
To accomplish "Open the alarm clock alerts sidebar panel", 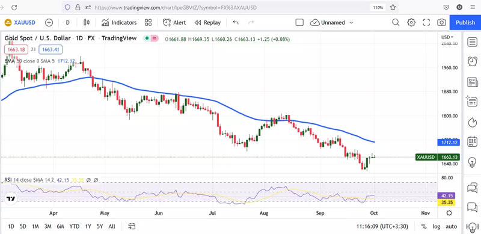I will coord(472,61).
